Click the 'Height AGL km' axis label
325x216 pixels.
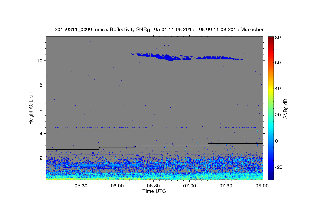(31, 108)
